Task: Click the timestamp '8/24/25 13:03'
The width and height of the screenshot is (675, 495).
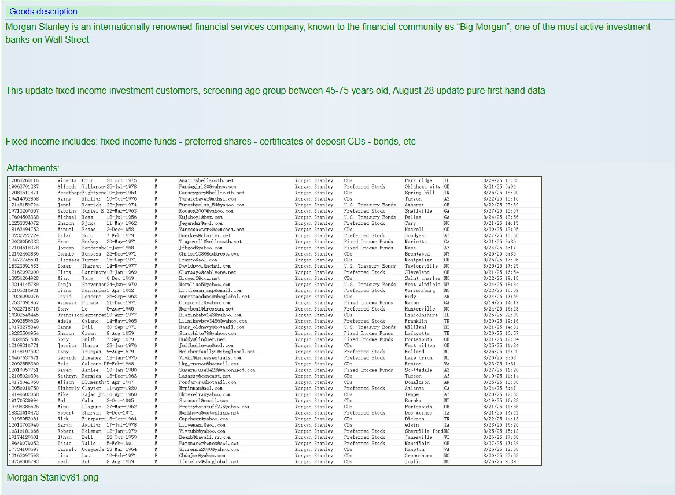Action: tap(500, 180)
